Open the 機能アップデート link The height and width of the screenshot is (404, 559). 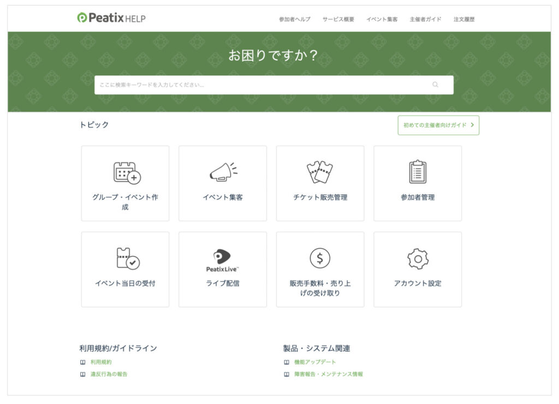pyautogui.click(x=315, y=362)
